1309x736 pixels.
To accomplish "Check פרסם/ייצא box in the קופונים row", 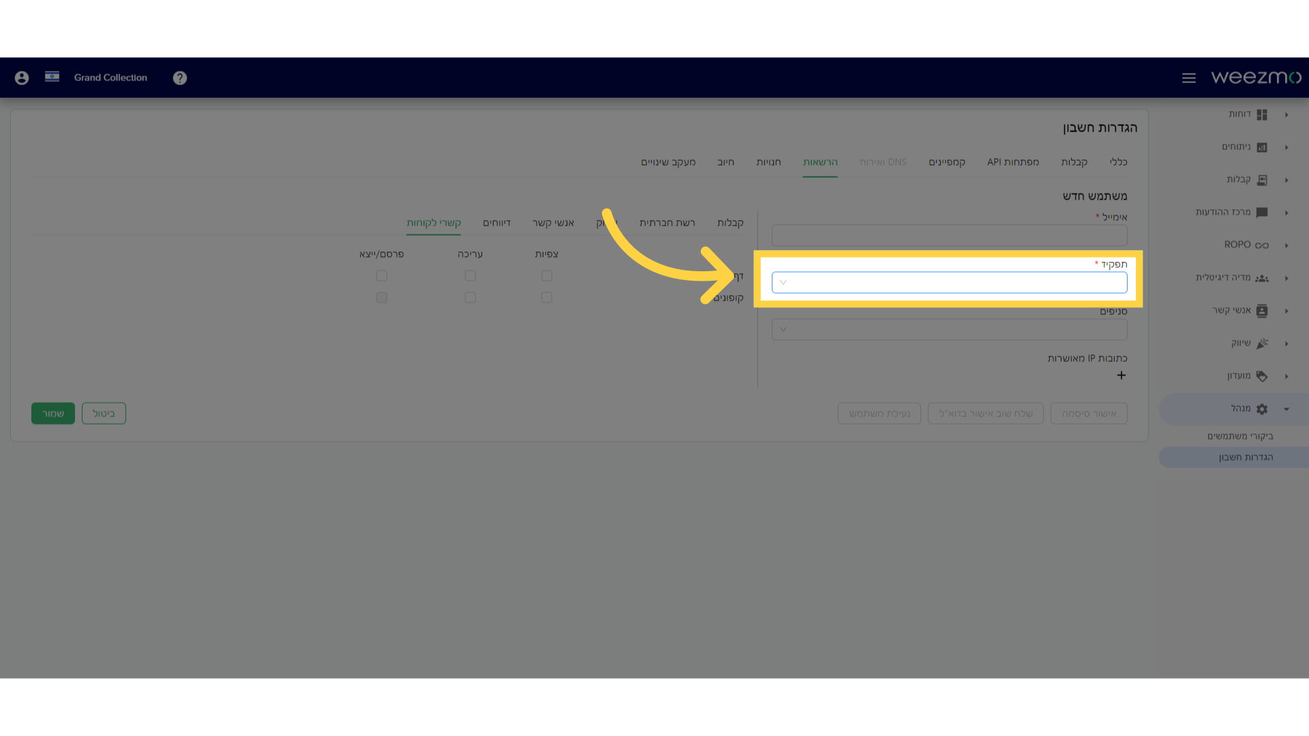I will (x=382, y=298).
